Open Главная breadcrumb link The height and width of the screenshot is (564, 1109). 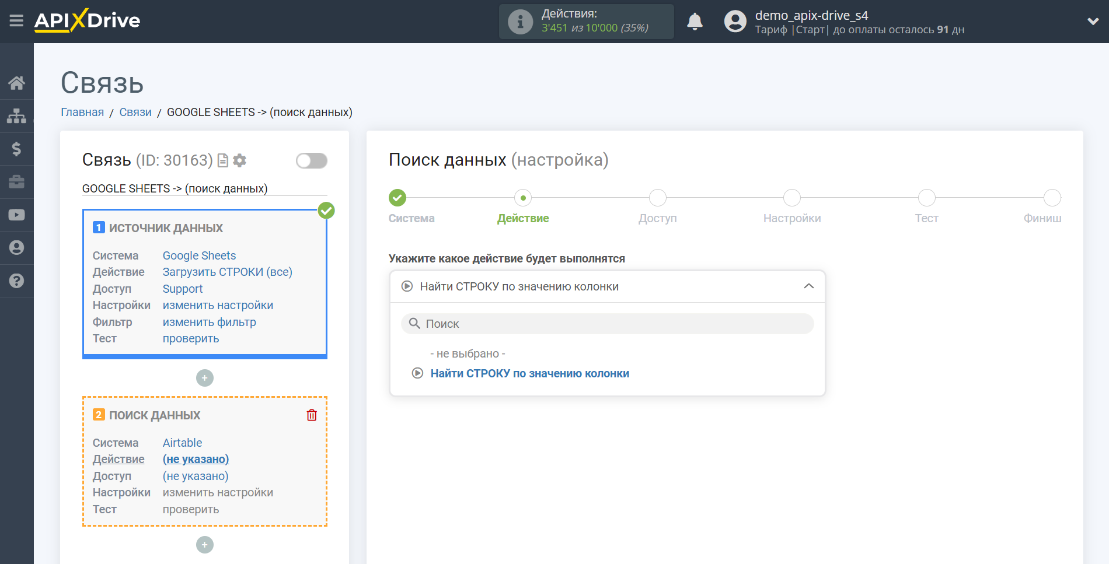(82, 112)
